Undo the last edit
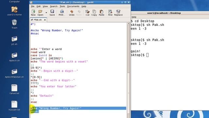Screen dimensions: 209x118 [x=72, y=13]
